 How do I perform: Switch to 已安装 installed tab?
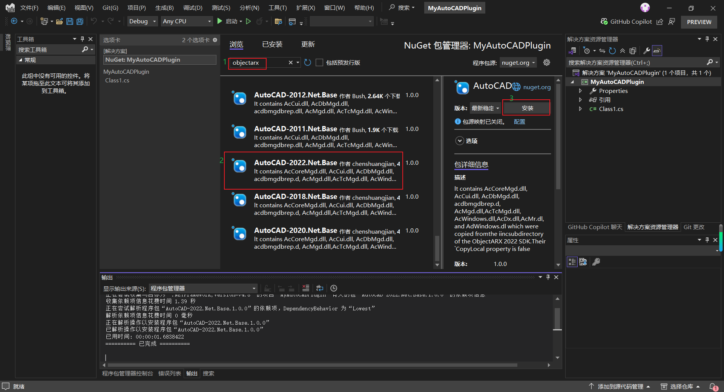point(272,44)
